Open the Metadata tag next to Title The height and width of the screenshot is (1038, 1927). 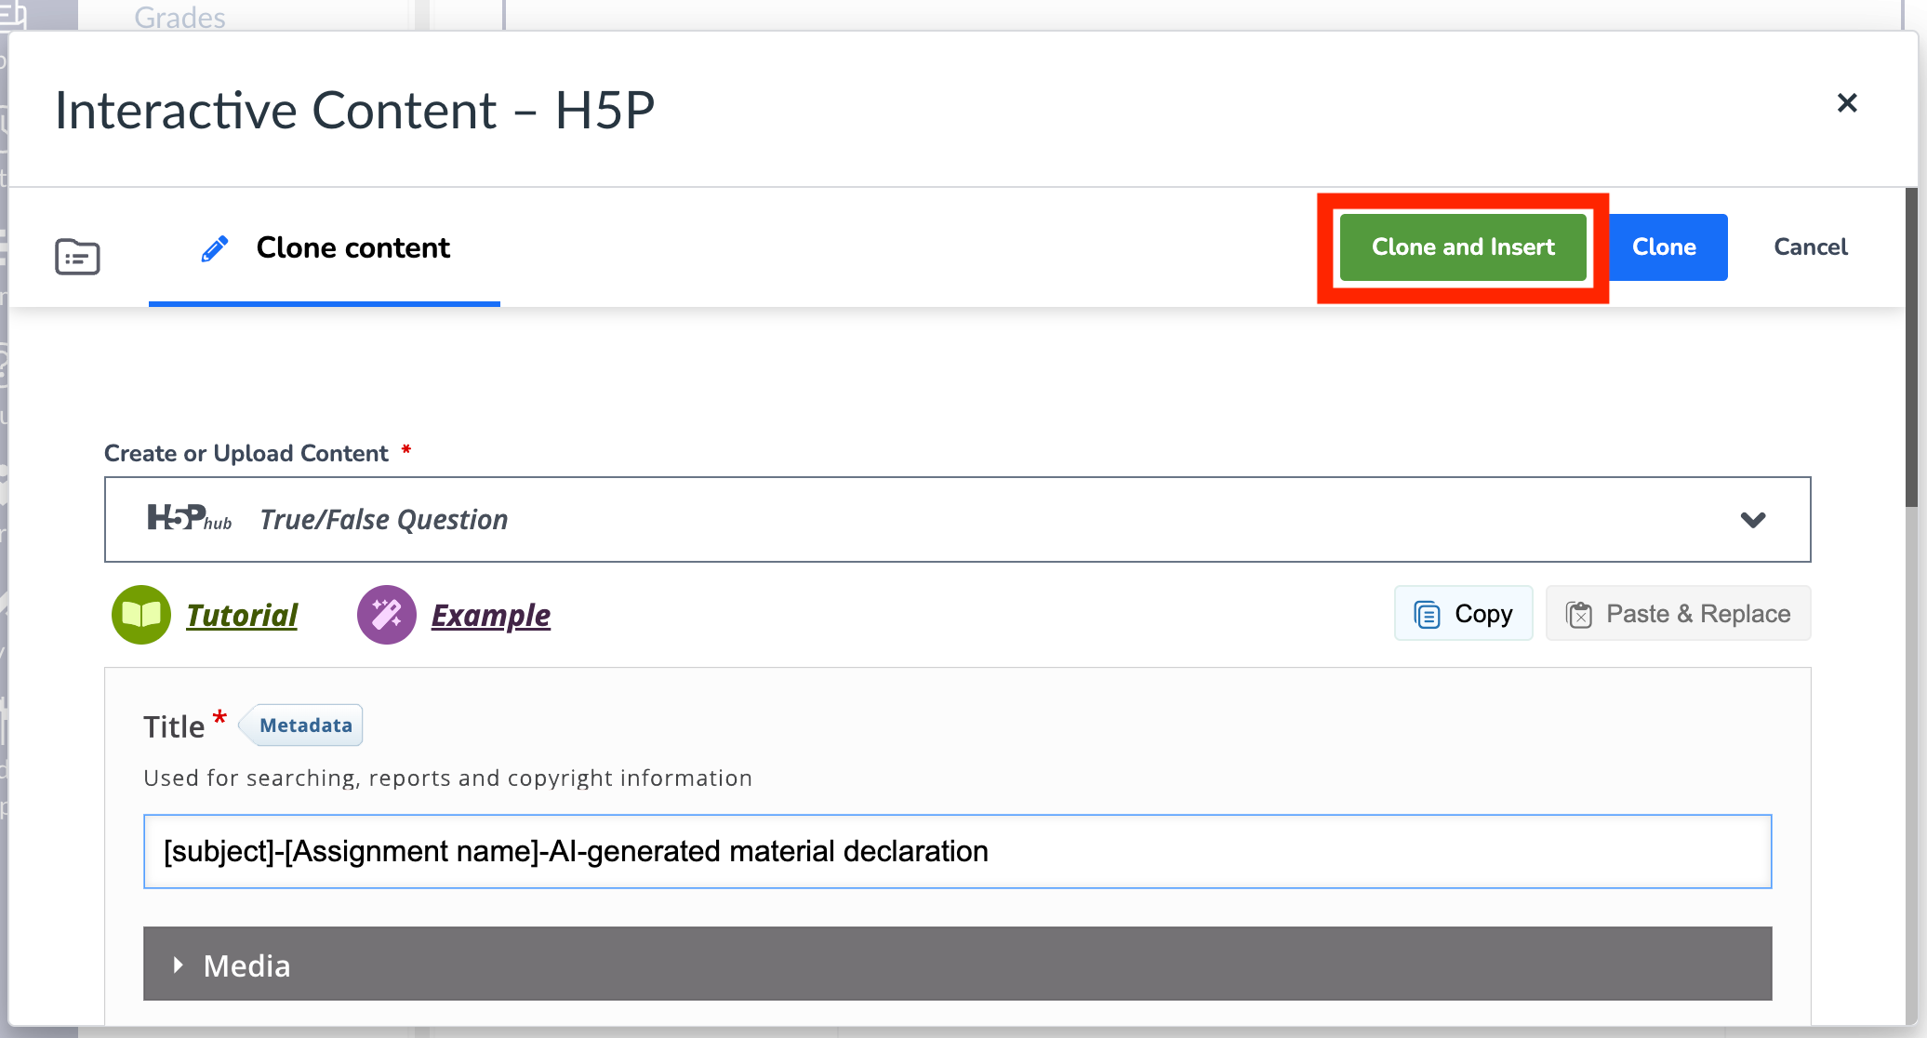(302, 725)
